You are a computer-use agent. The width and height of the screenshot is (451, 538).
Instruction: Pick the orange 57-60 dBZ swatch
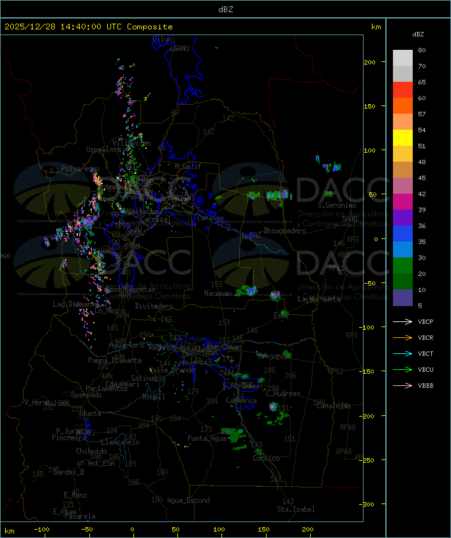click(403, 105)
